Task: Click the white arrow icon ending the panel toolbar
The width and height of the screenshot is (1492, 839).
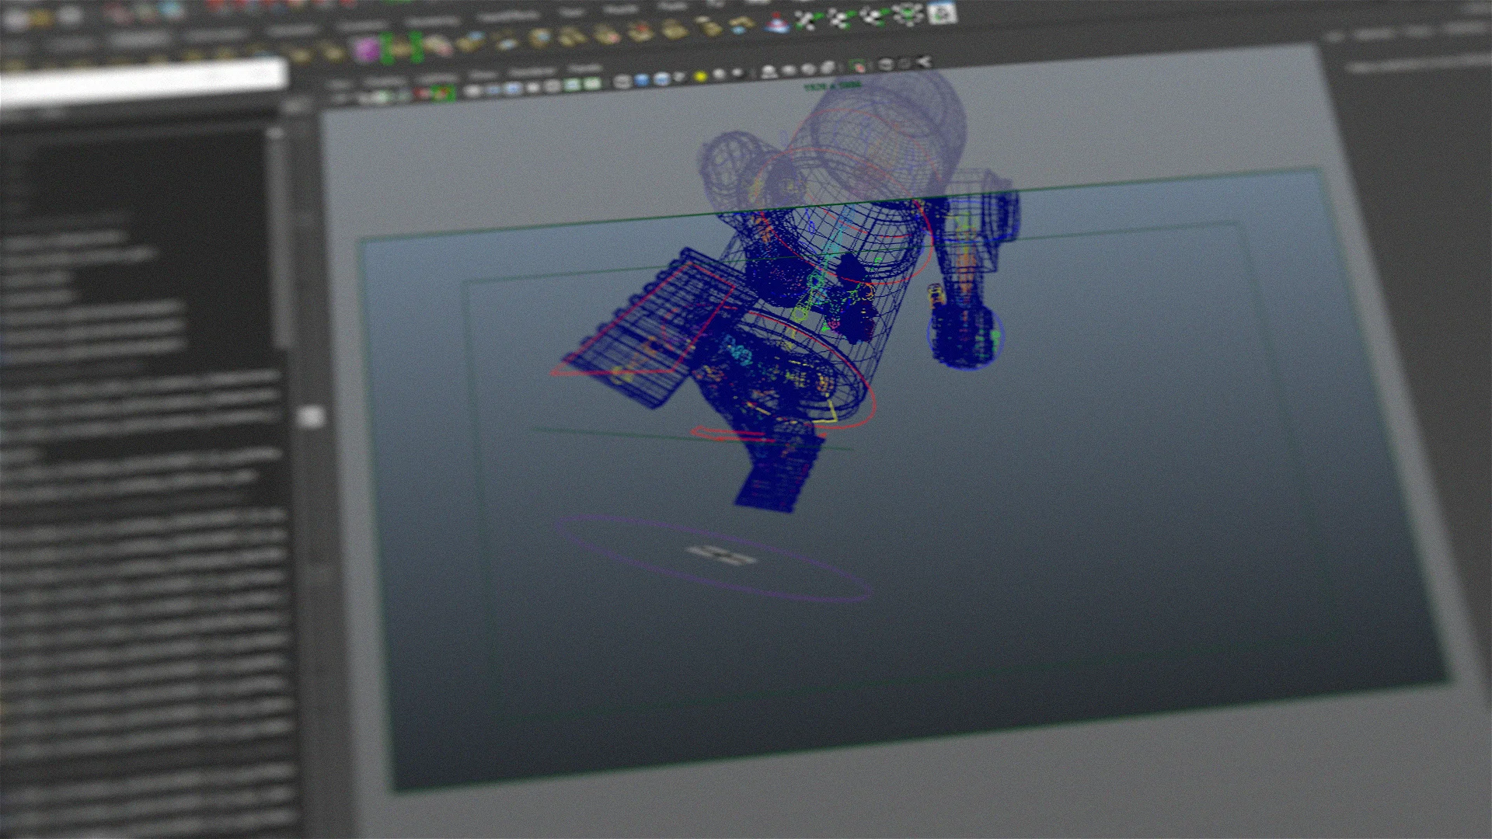Action: (x=922, y=62)
